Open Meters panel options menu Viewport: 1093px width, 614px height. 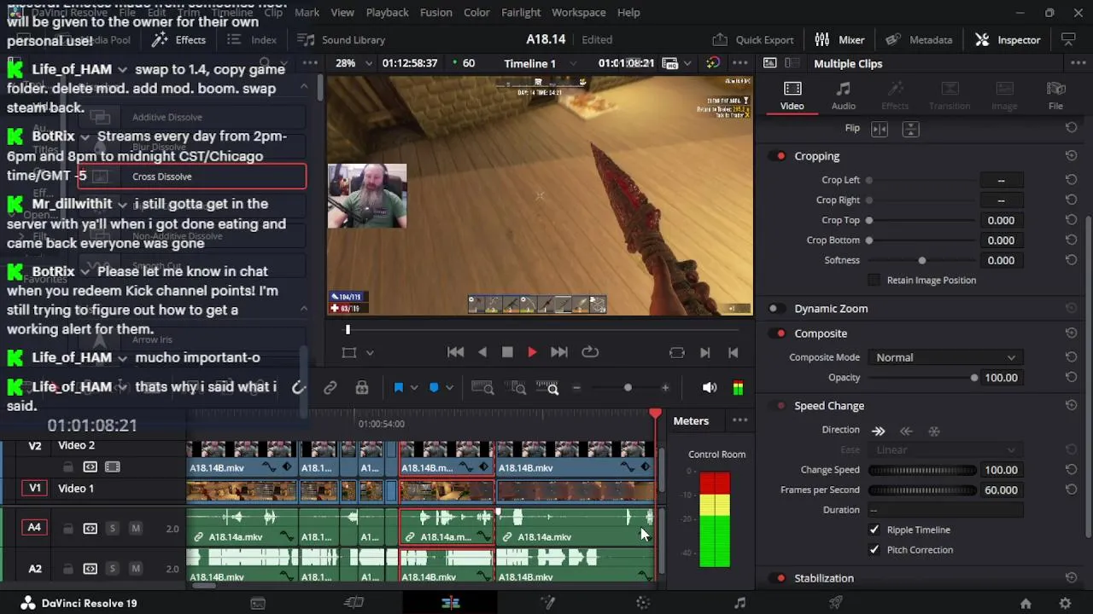739,420
